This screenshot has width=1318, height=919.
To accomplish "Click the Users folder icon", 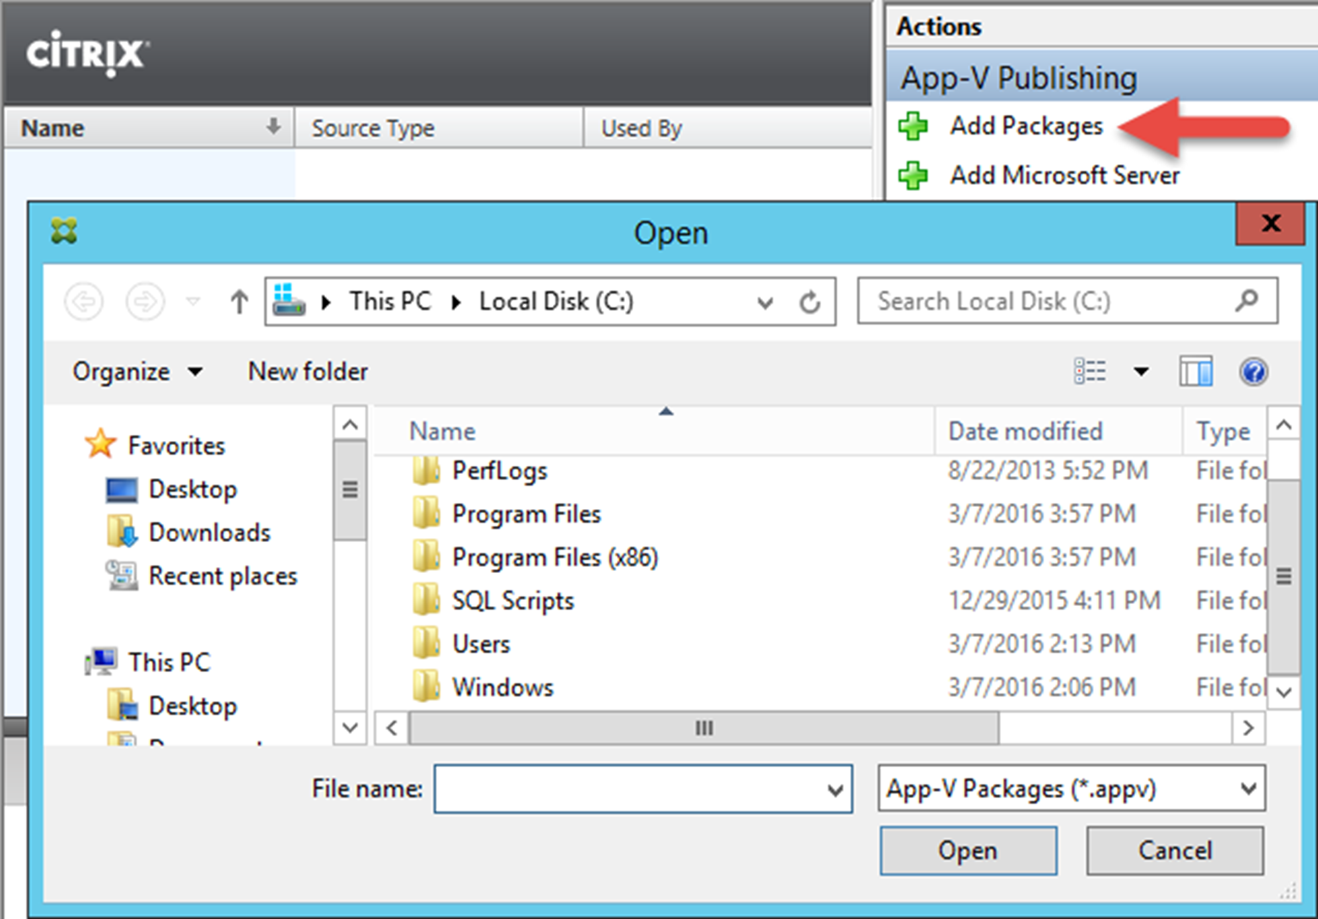I will (x=426, y=644).
